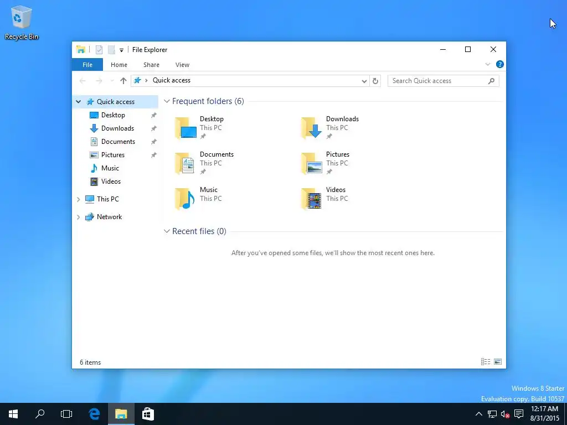The height and width of the screenshot is (425, 567).
Task: Open Recent locations dropdown arrow
Action: tap(112, 81)
